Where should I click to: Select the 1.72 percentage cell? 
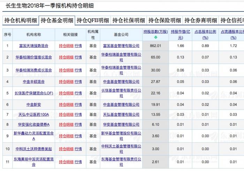click(x=233, y=46)
